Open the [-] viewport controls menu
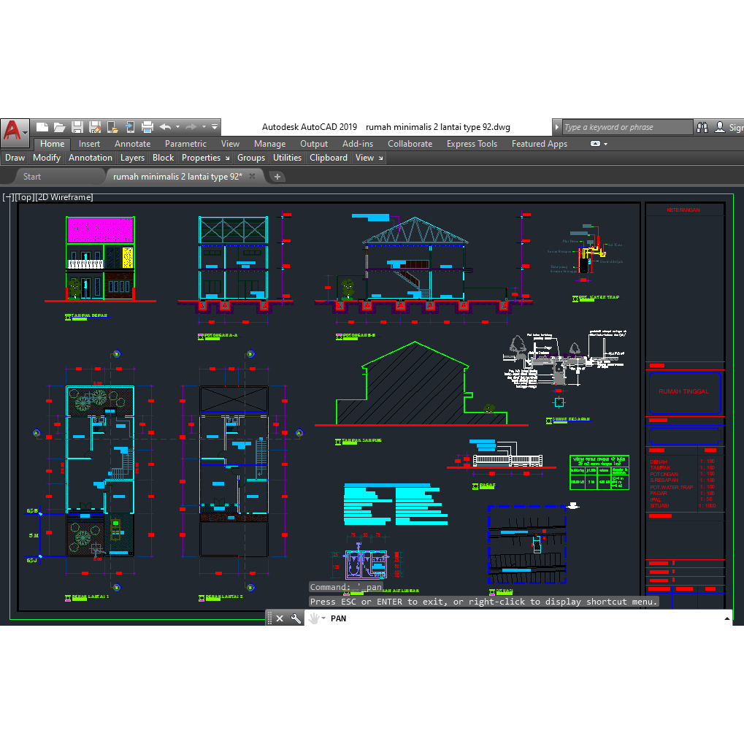Screen dimensions: 744x744 [8, 197]
